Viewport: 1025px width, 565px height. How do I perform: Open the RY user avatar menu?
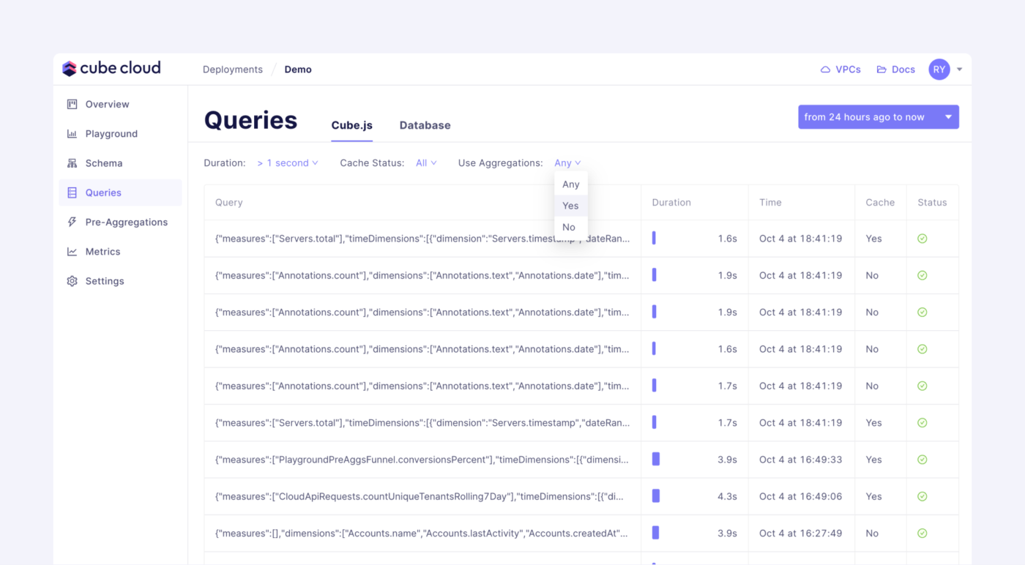(939, 70)
